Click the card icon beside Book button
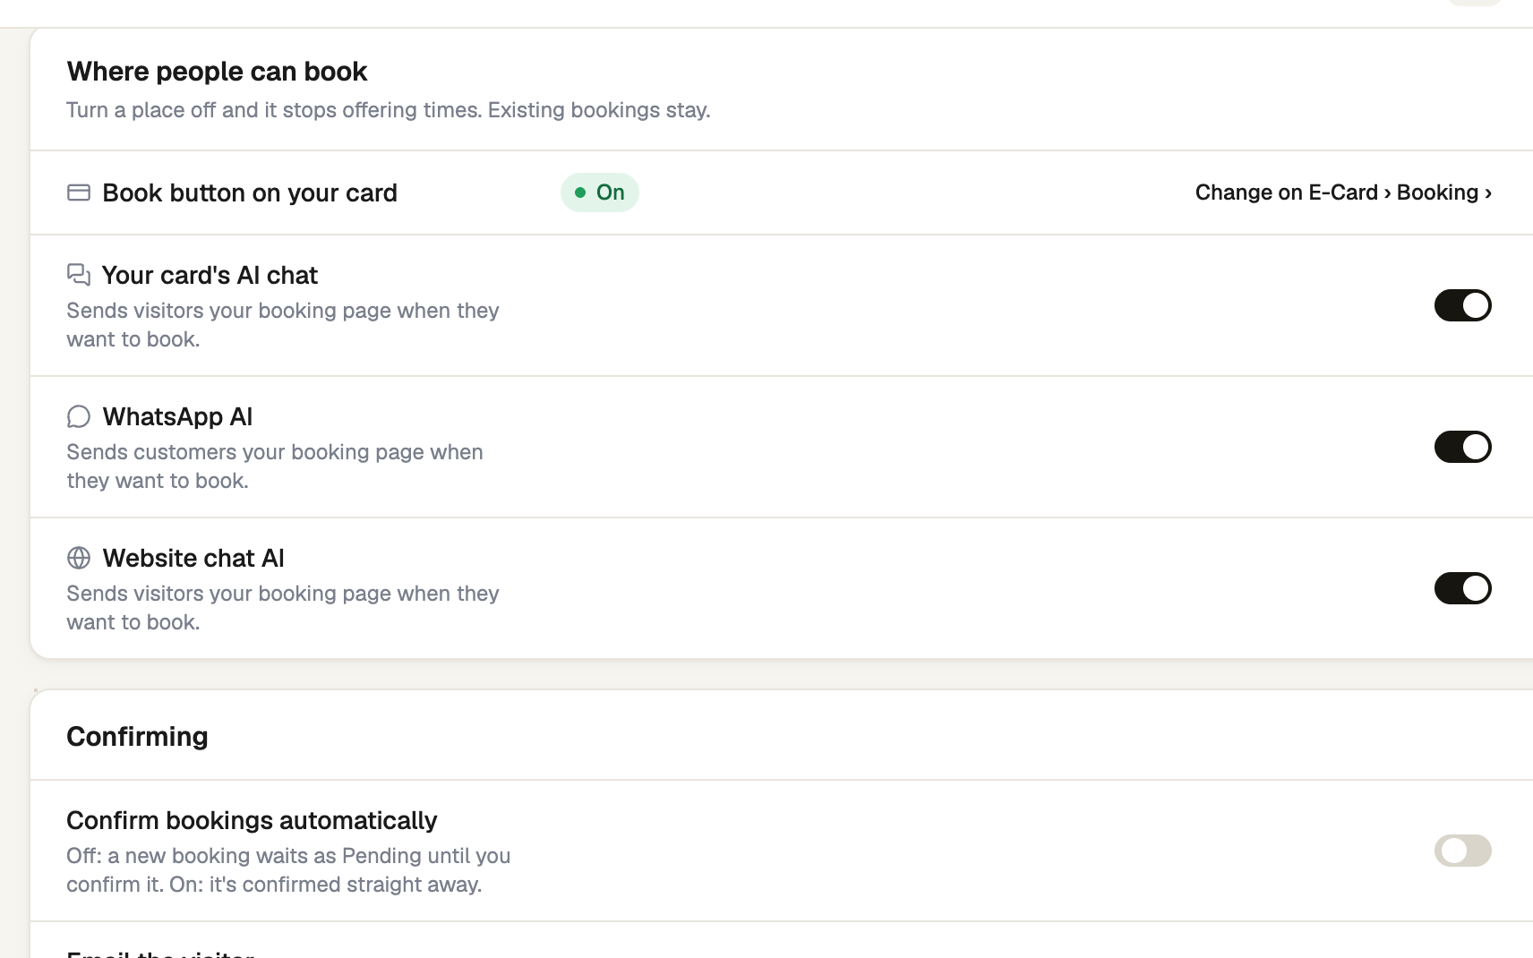 click(x=79, y=192)
